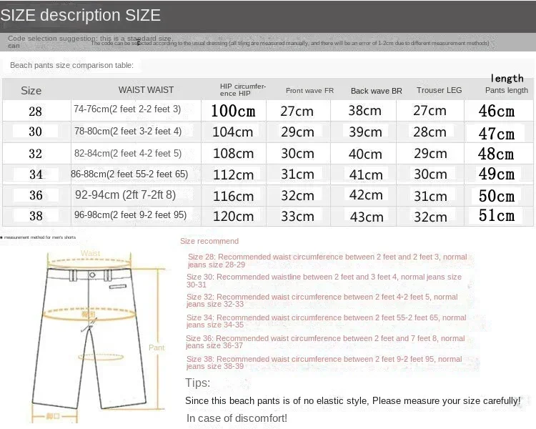Image resolution: width=536 pixels, height=429 pixels.
Task: Click the shorts measurement diagram
Action: (99, 337)
